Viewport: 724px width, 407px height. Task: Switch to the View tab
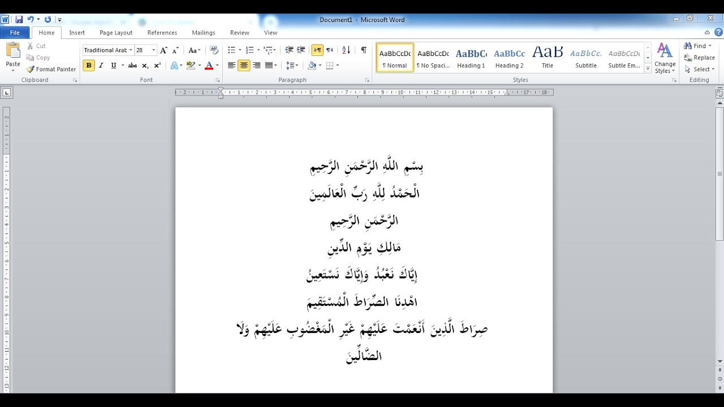(271, 33)
